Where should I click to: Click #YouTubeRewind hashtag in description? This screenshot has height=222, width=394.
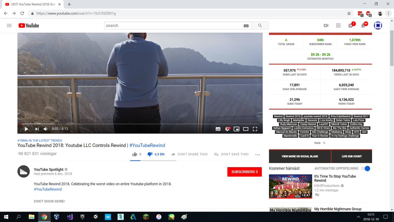click(x=48, y=189)
